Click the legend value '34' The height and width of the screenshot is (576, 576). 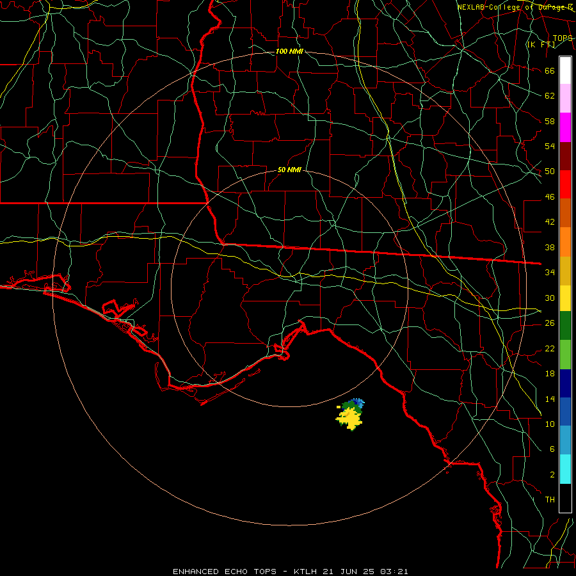550,272
